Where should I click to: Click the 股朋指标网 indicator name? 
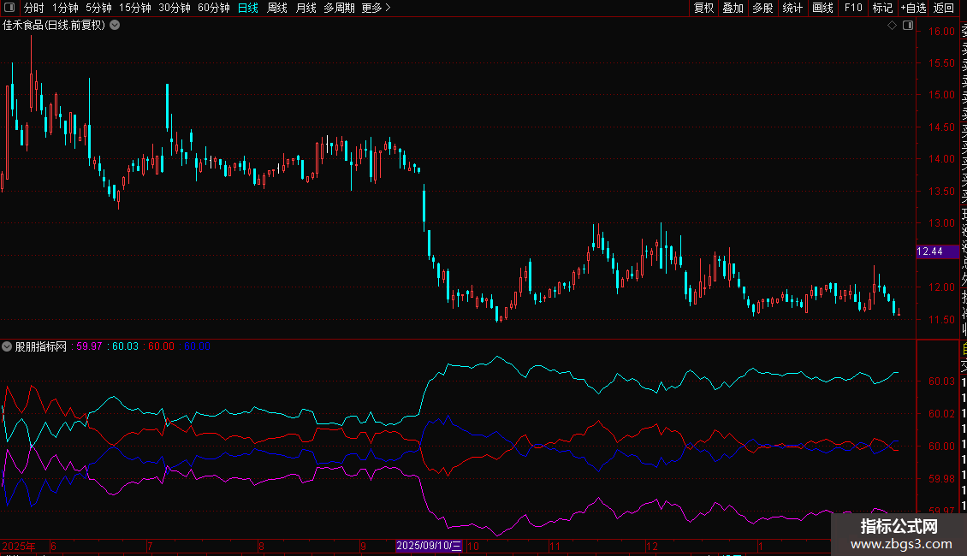41,346
